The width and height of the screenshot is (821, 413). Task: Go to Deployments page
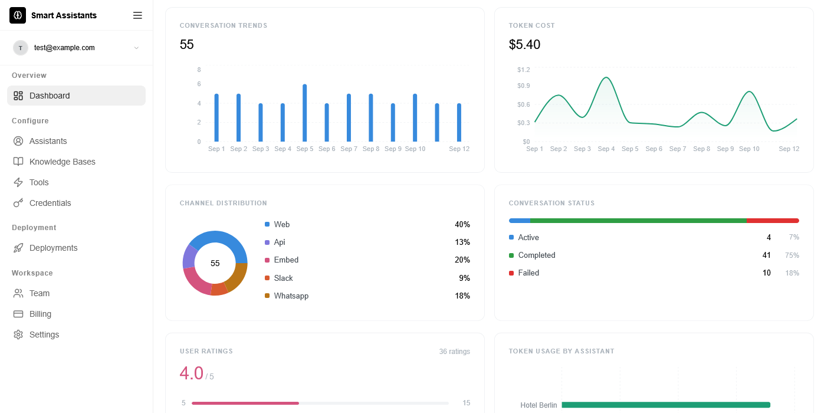76,248
